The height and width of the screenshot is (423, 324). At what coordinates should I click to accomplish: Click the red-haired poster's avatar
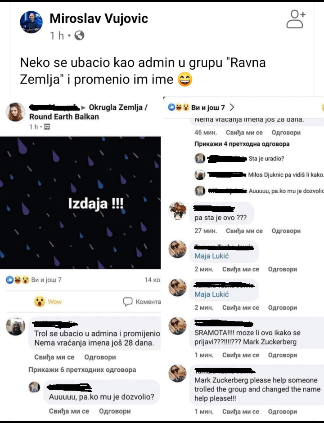[15, 112]
